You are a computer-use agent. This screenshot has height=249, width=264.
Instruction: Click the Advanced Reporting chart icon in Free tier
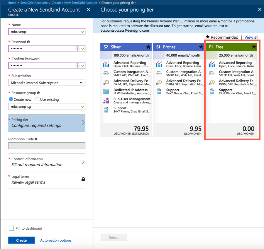coord(211,64)
